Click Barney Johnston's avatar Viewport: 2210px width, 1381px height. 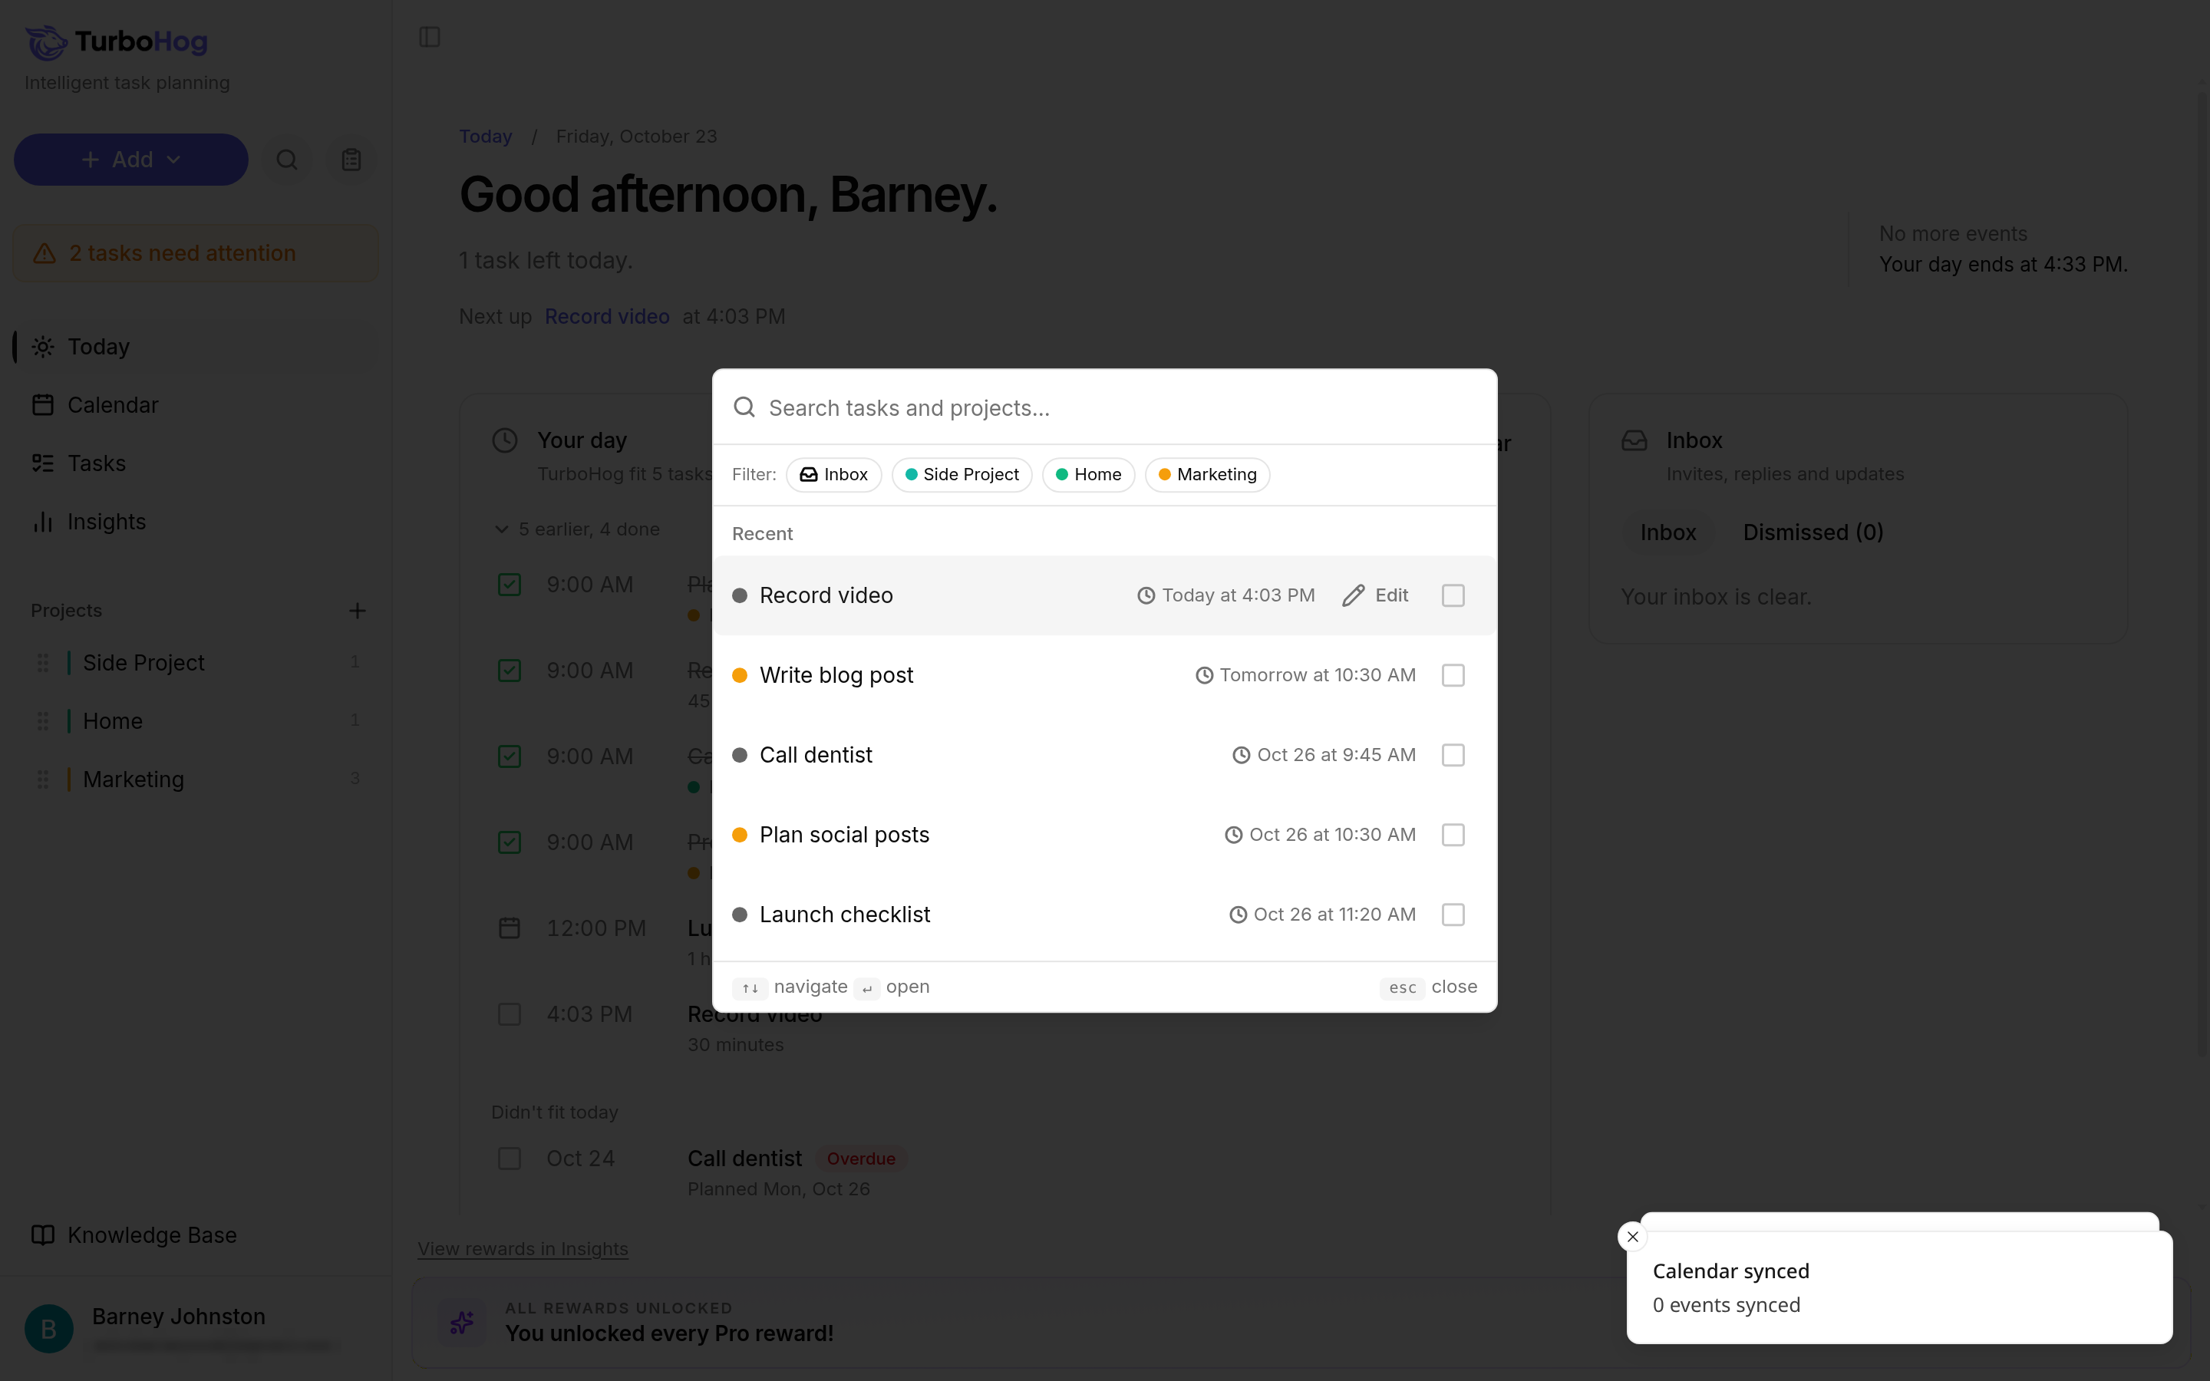click(x=49, y=1328)
